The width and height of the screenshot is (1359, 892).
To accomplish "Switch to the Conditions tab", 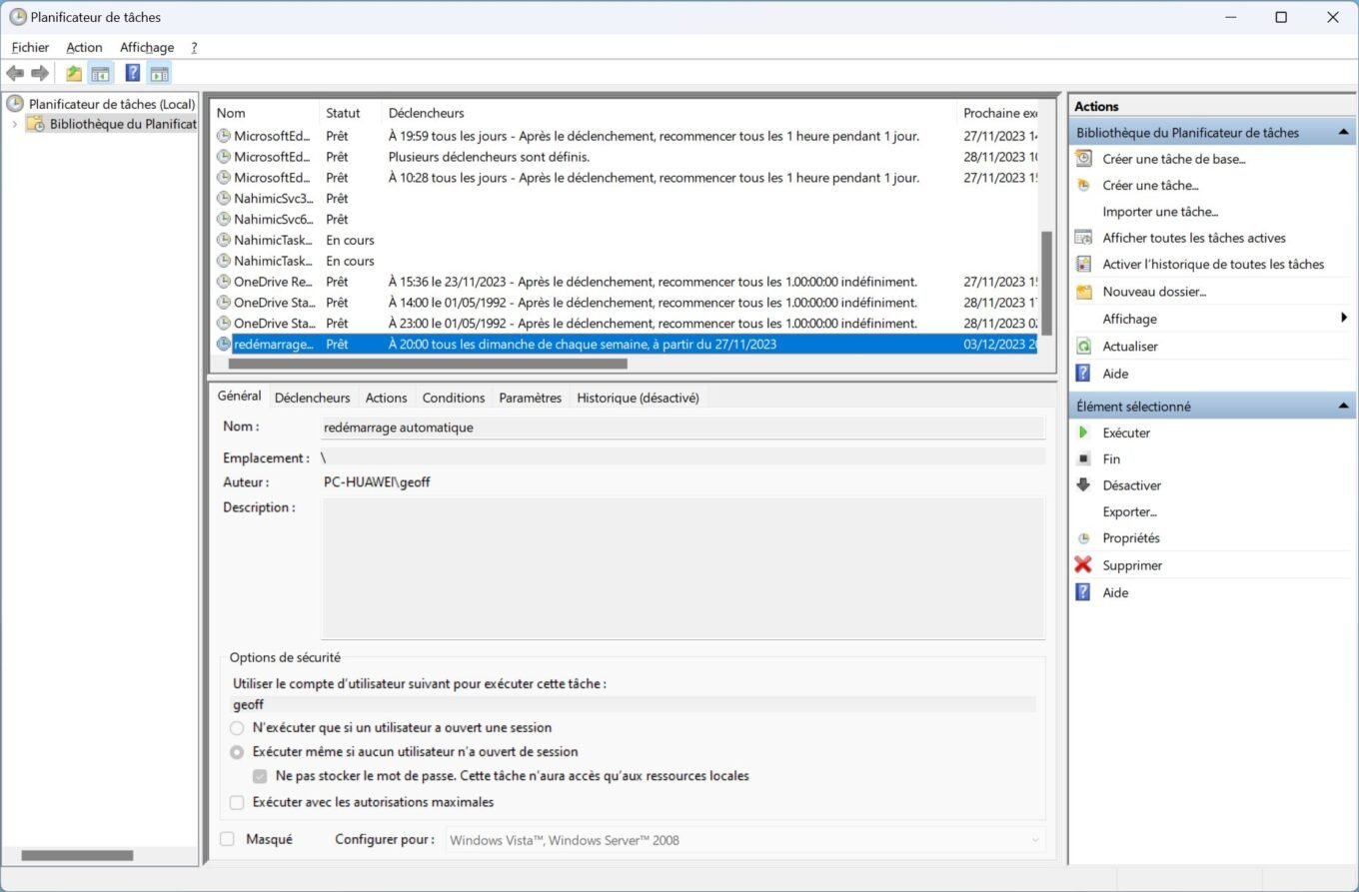I will [x=454, y=398].
